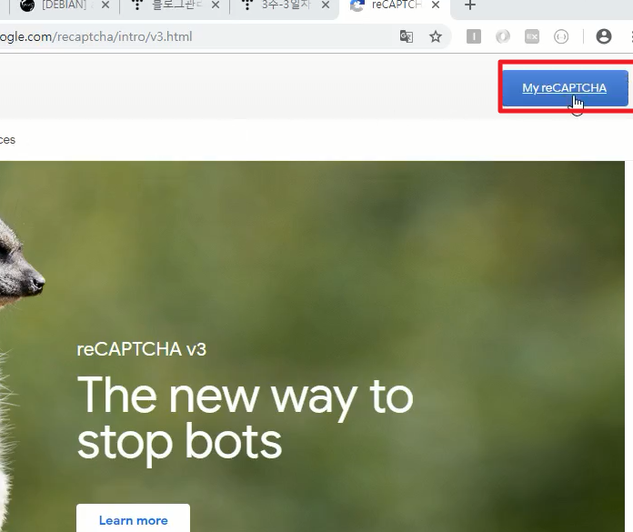Open a new browser tab with the plus
The height and width of the screenshot is (532, 633).
point(470,5)
